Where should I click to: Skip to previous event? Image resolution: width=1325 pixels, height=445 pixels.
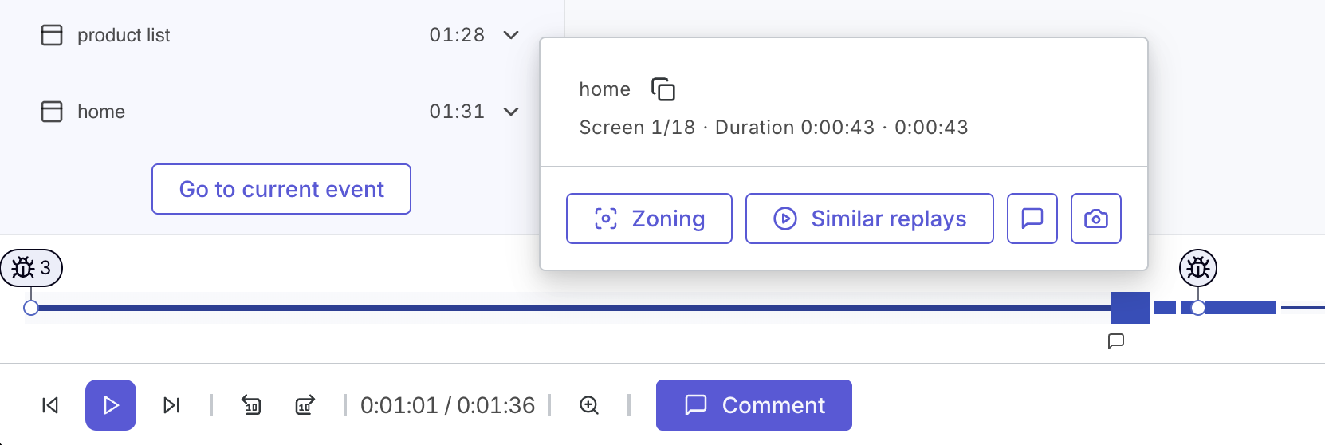click(x=50, y=405)
